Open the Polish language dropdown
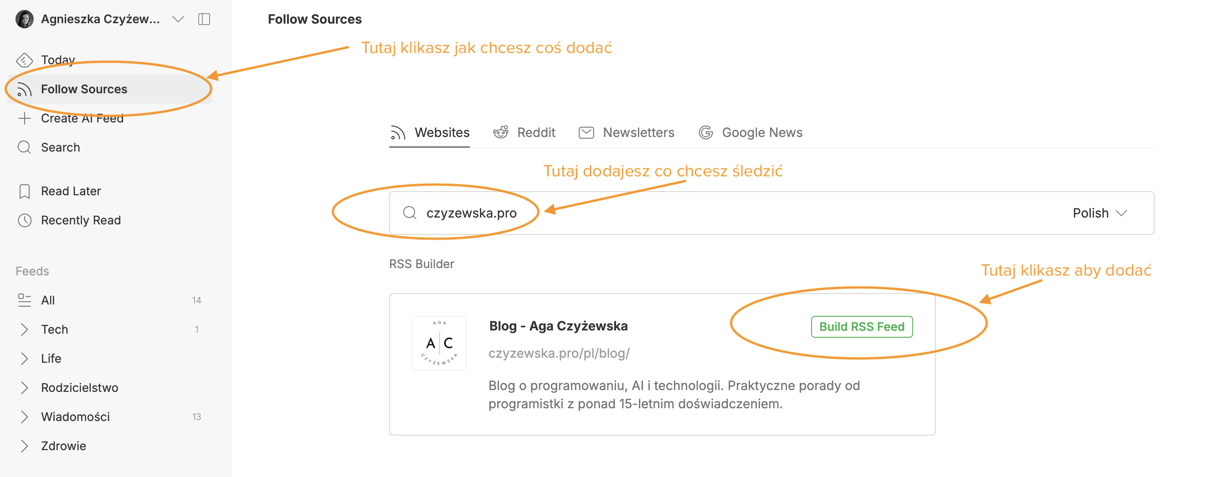The height and width of the screenshot is (477, 1223). [1100, 213]
